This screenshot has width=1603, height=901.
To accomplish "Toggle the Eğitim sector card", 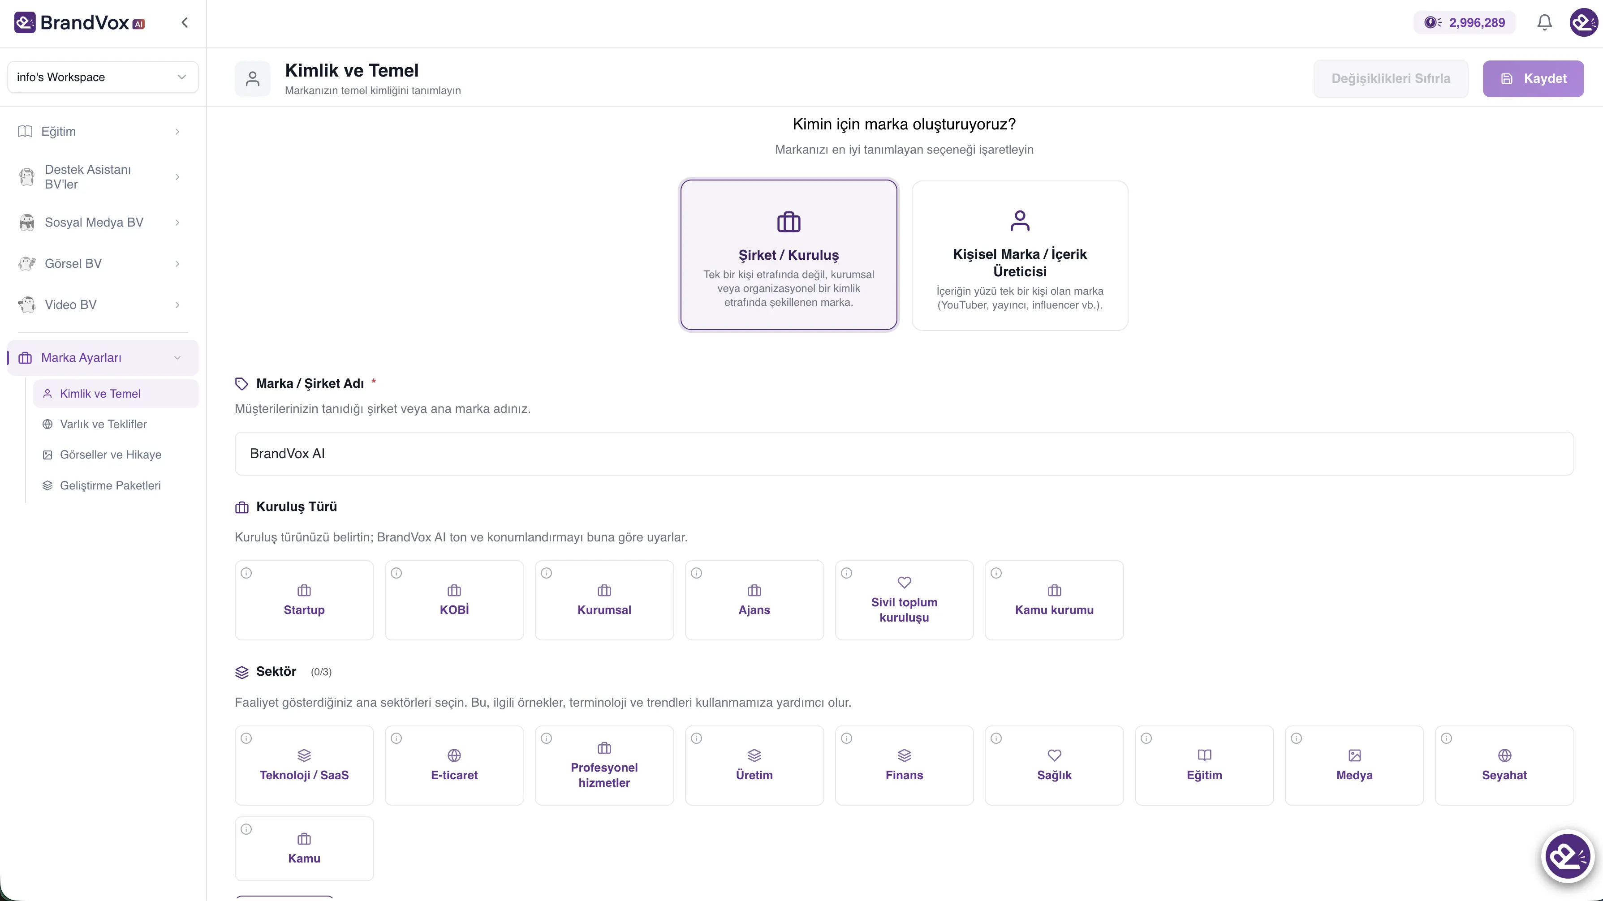I will pos(1204,765).
